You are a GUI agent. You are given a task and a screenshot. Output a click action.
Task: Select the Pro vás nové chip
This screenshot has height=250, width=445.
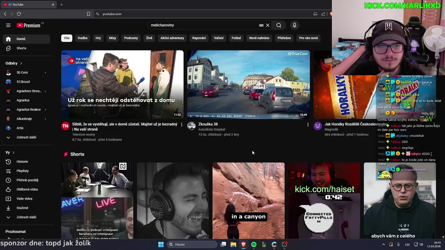(x=308, y=38)
